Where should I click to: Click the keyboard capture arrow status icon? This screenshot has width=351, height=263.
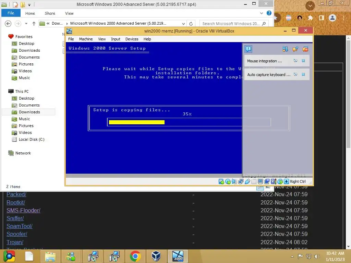(x=286, y=181)
